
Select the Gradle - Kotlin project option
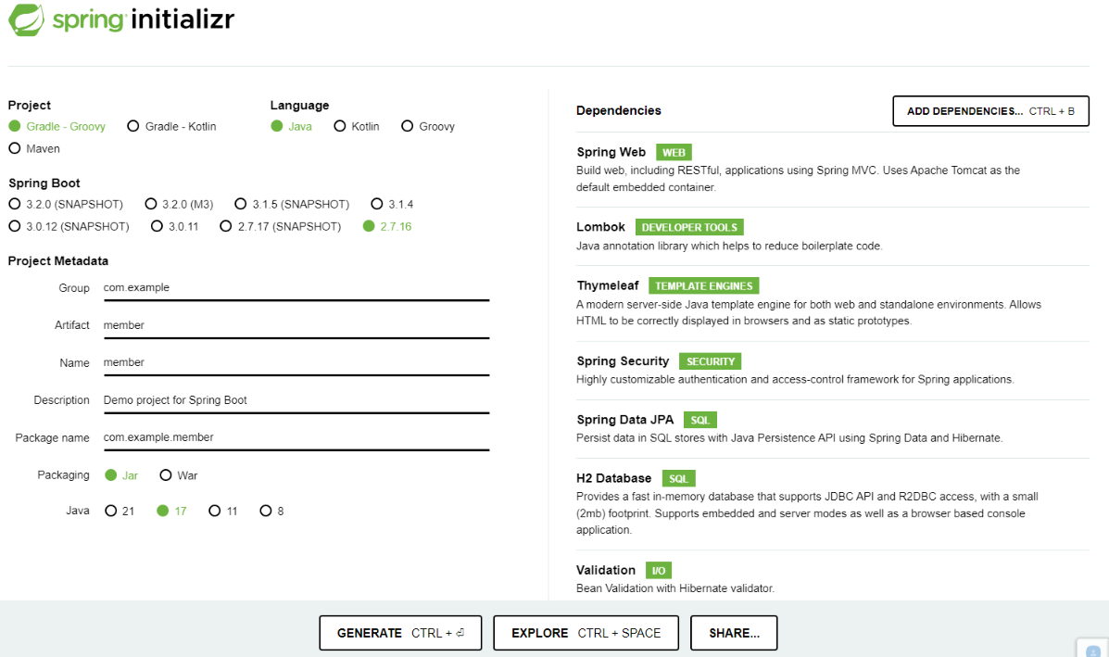point(172,127)
